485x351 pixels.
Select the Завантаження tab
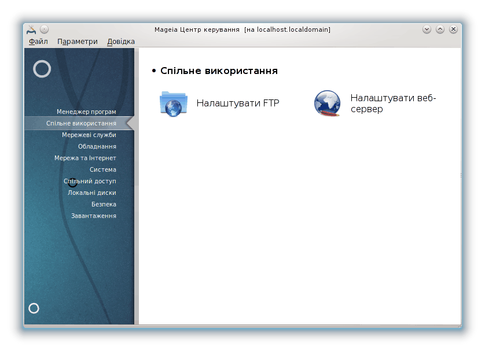(94, 216)
